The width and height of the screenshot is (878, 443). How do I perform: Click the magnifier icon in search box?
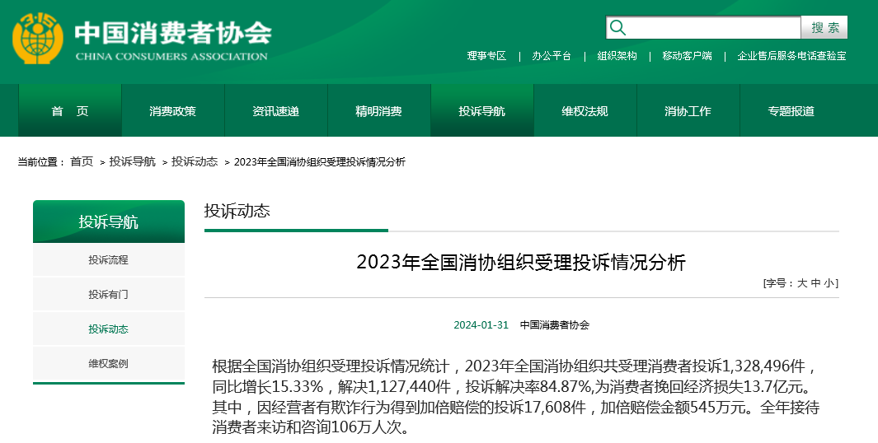coord(617,28)
